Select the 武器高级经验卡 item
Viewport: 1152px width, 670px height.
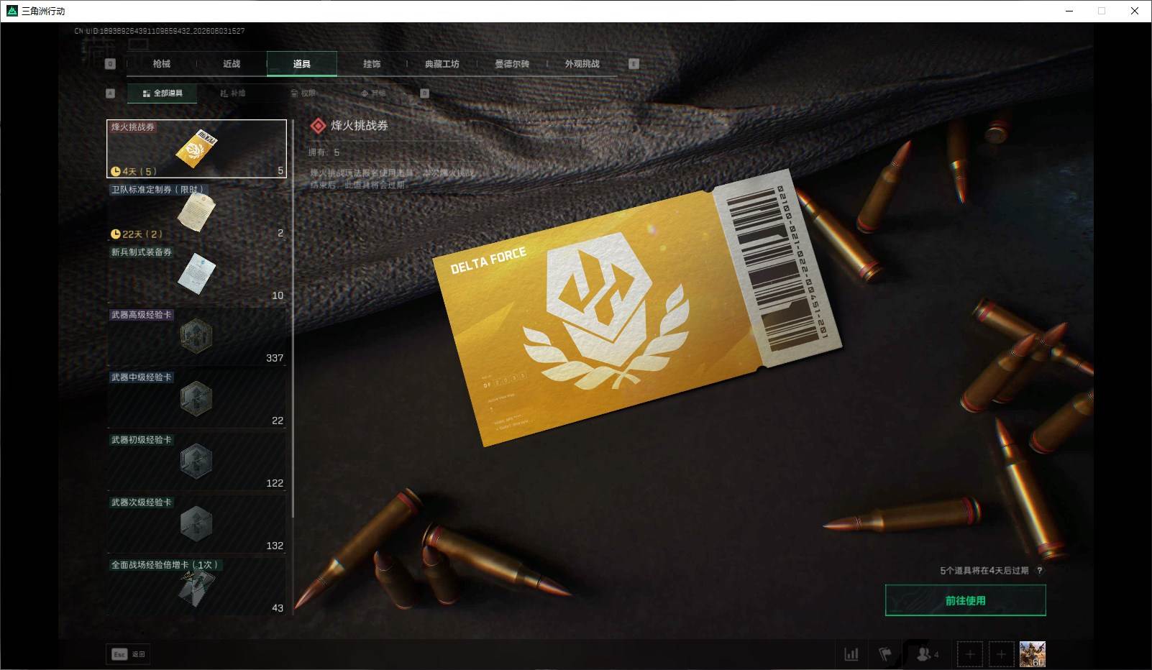[196, 336]
